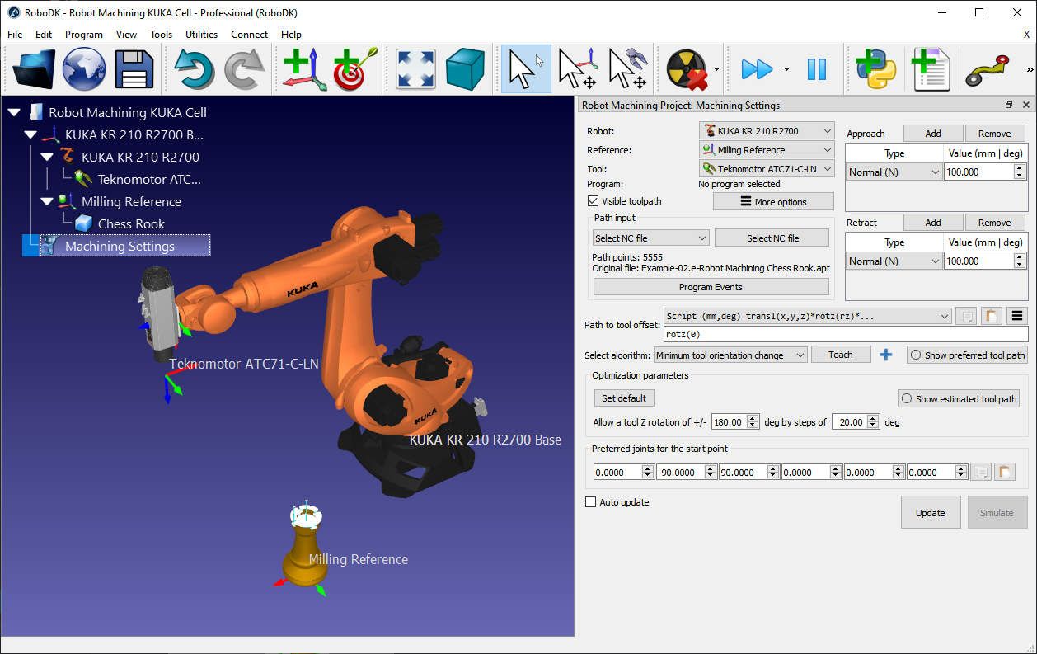Screen dimensions: 1037x654
Task: Add a Python program with the Python icon
Action: pyautogui.click(x=876, y=69)
